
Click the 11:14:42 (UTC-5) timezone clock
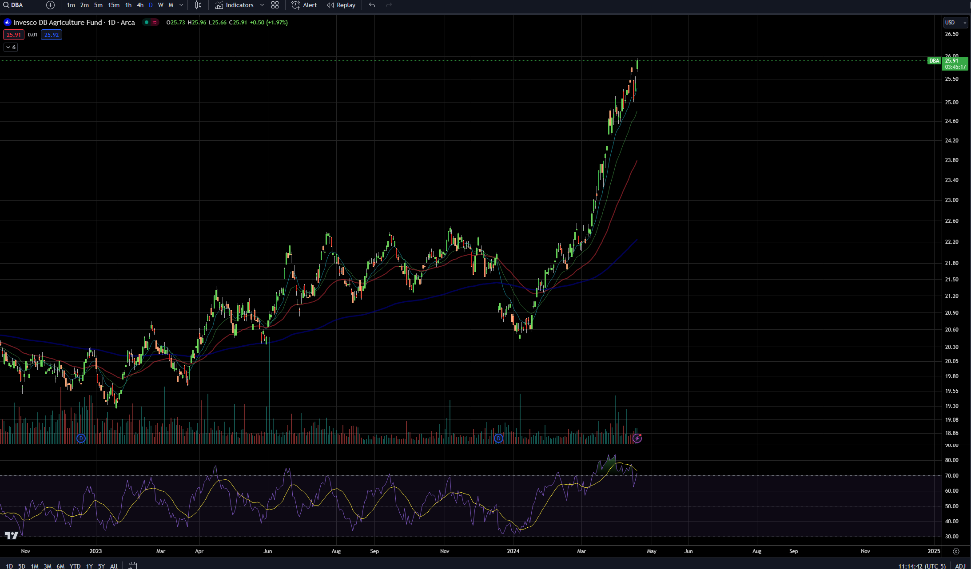coord(922,566)
